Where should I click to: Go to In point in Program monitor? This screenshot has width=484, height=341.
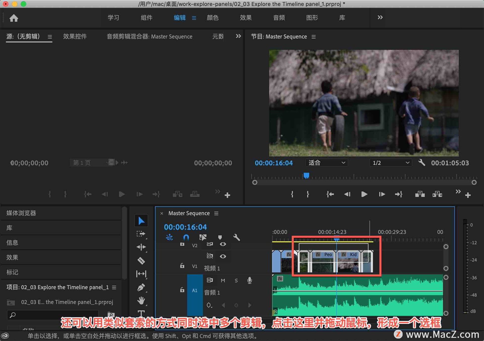330,194
